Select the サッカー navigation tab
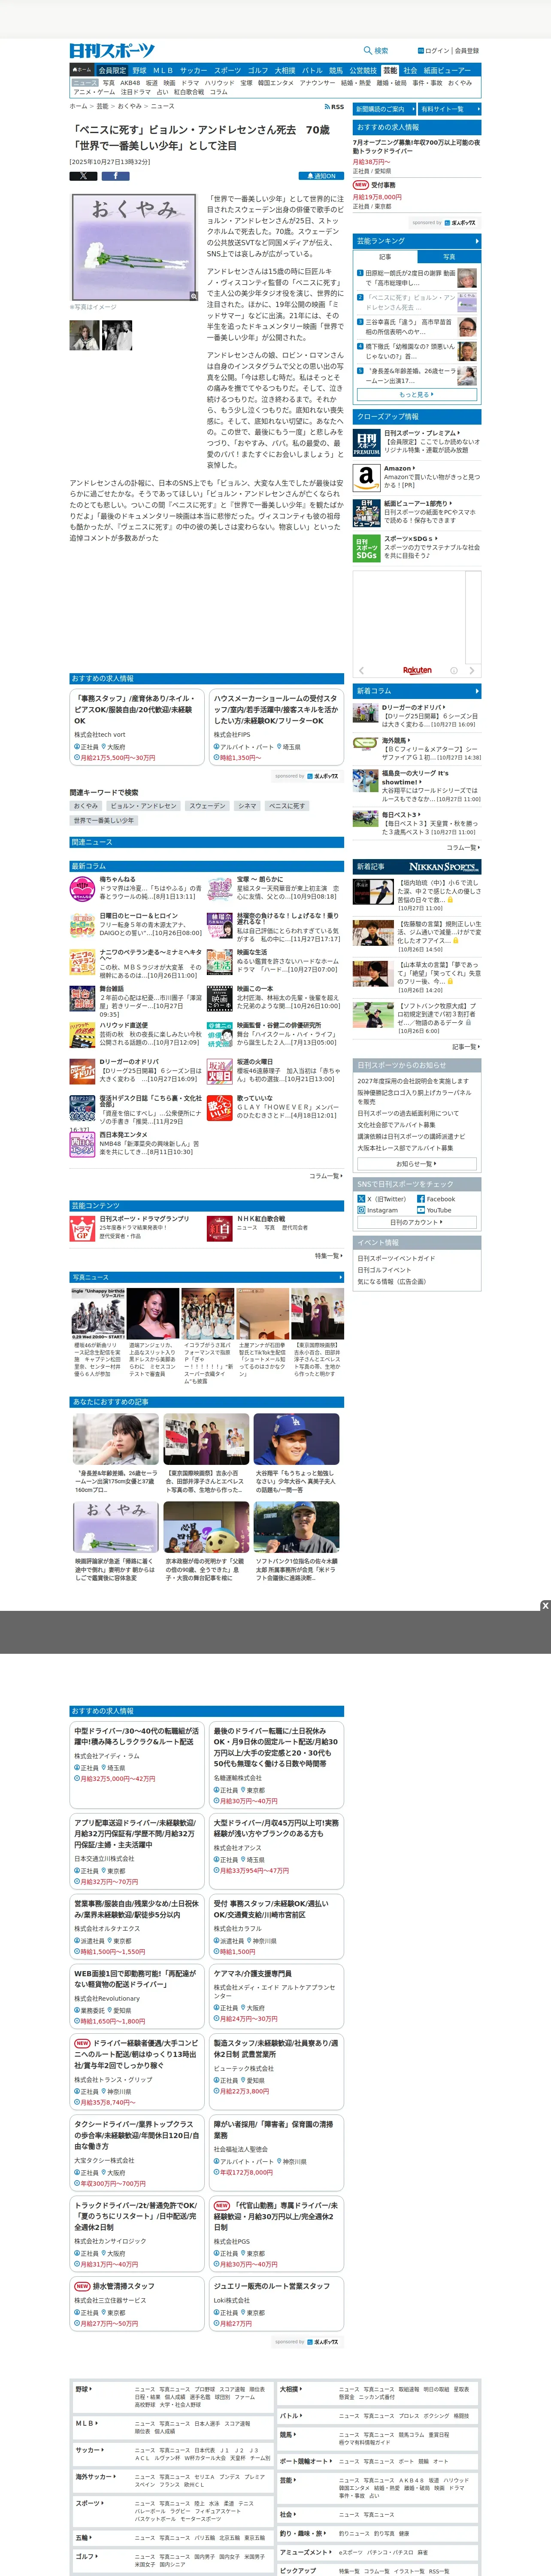Screen dimensions: 551x2576 pos(194,71)
